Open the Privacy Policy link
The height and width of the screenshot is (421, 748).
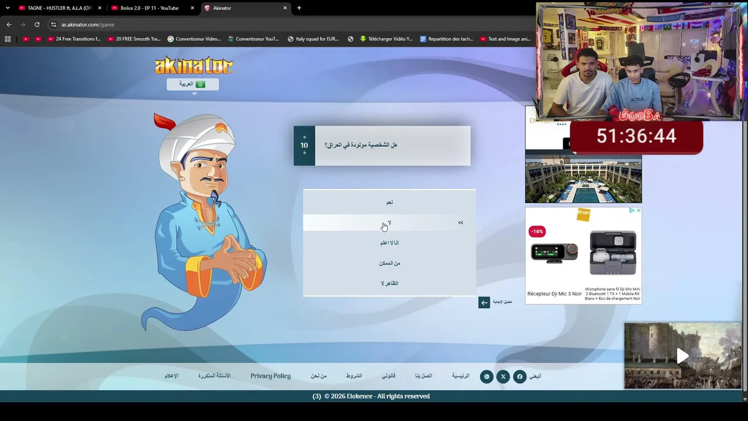coord(271,376)
